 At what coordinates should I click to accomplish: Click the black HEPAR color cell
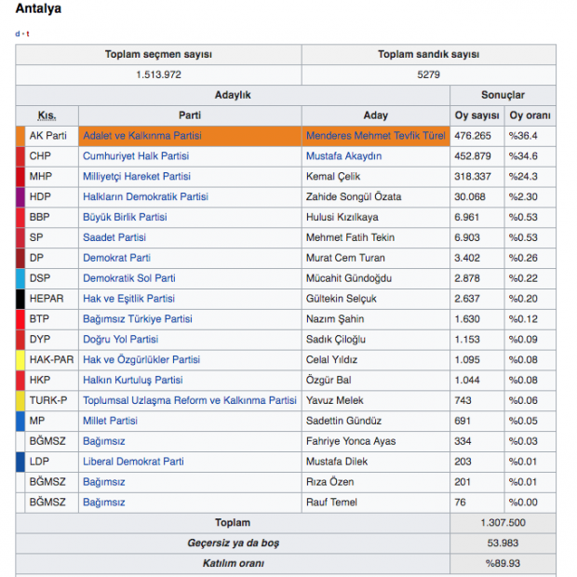pos(20,299)
